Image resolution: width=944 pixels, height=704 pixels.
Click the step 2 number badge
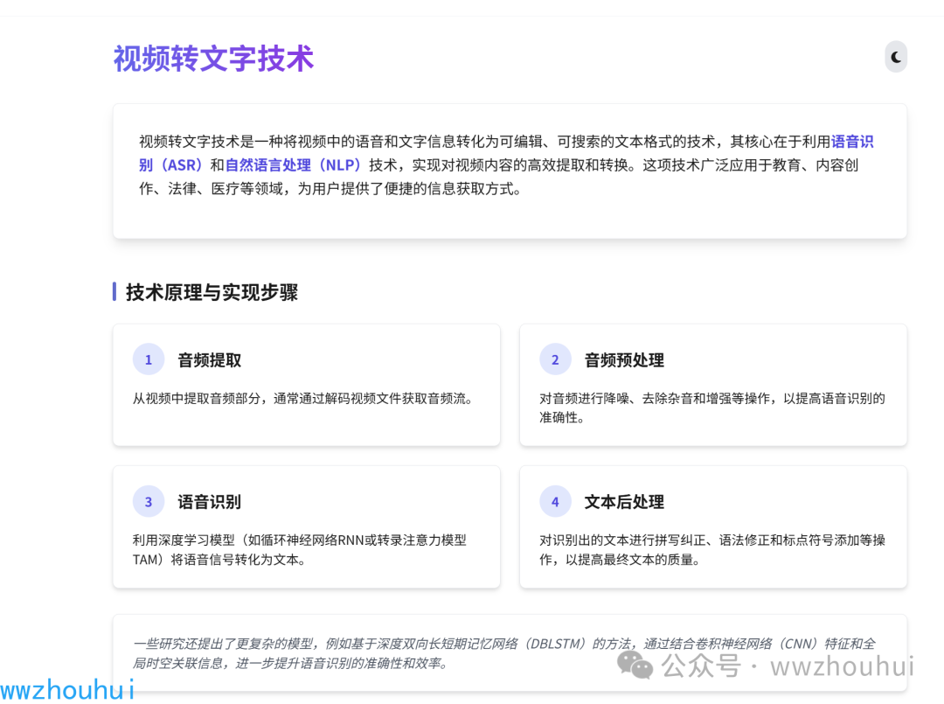click(555, 359)
